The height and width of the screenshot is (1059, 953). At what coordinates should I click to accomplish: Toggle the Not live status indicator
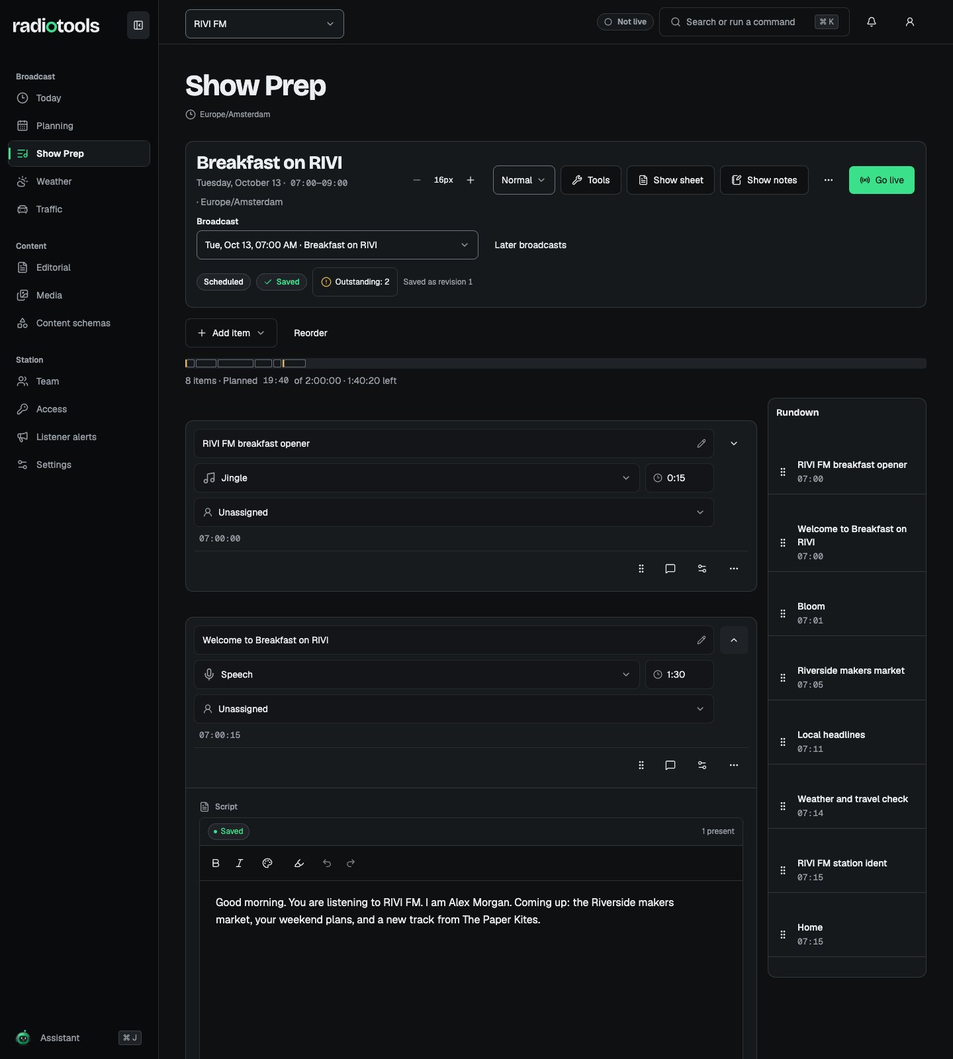click(625, 22)
